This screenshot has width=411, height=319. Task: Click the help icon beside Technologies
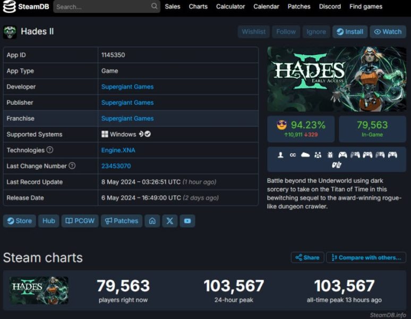click(x=50, y=150)
